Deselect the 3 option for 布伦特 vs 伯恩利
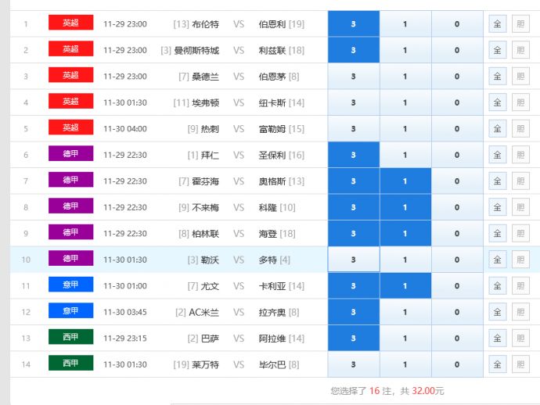 (354, 24)
